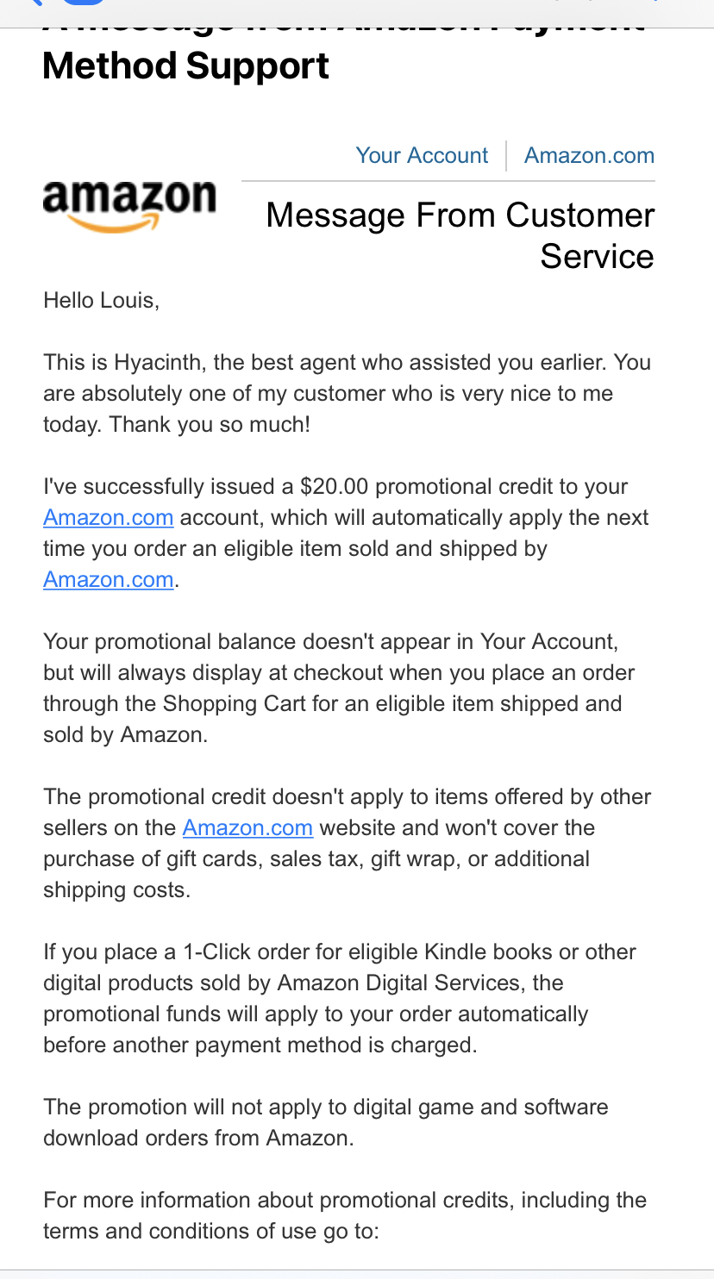This screenshot has height=1279, width=714.
Task: Tap the Amazon smile logo
Action: (x=129, y=207)
